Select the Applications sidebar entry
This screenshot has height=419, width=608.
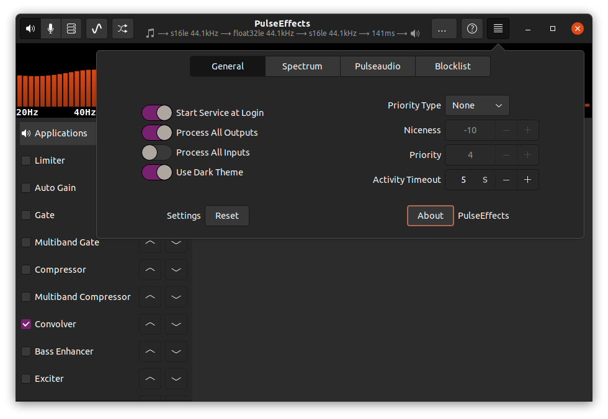pyautogui.click(x=58, y=133)
